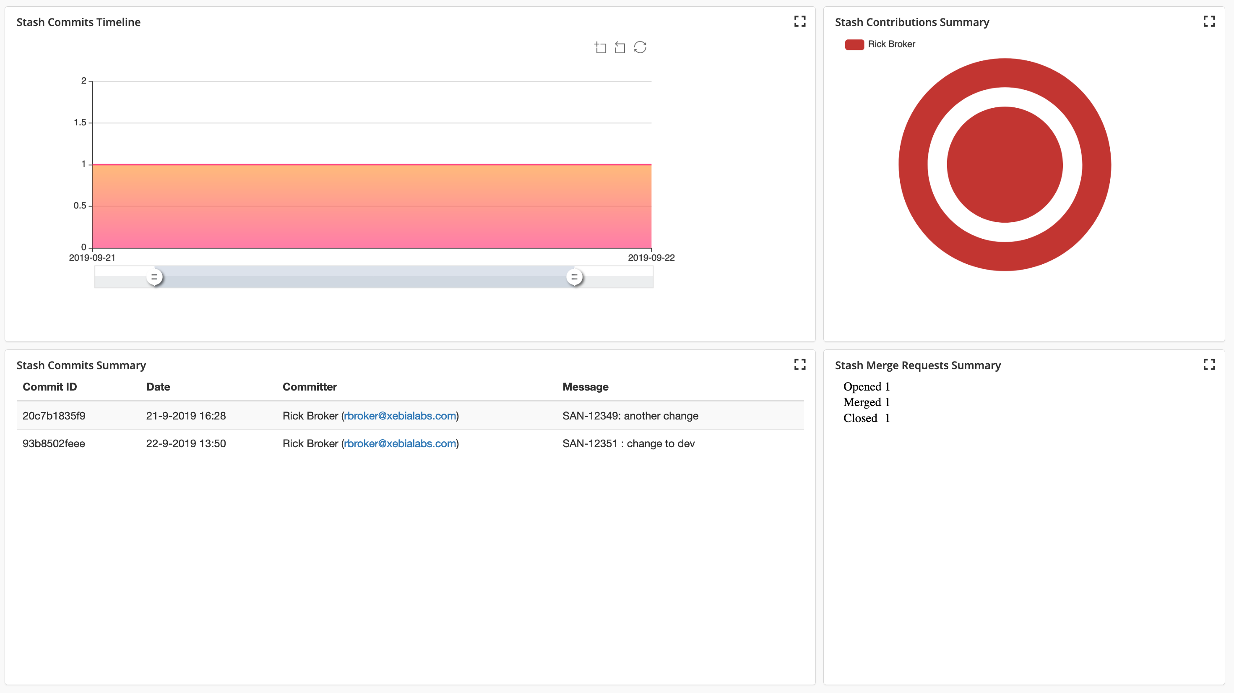Click the Stash Contributions Summary title
The width and height of the screenshot is (1234, 693).
[x=911, y=22]
